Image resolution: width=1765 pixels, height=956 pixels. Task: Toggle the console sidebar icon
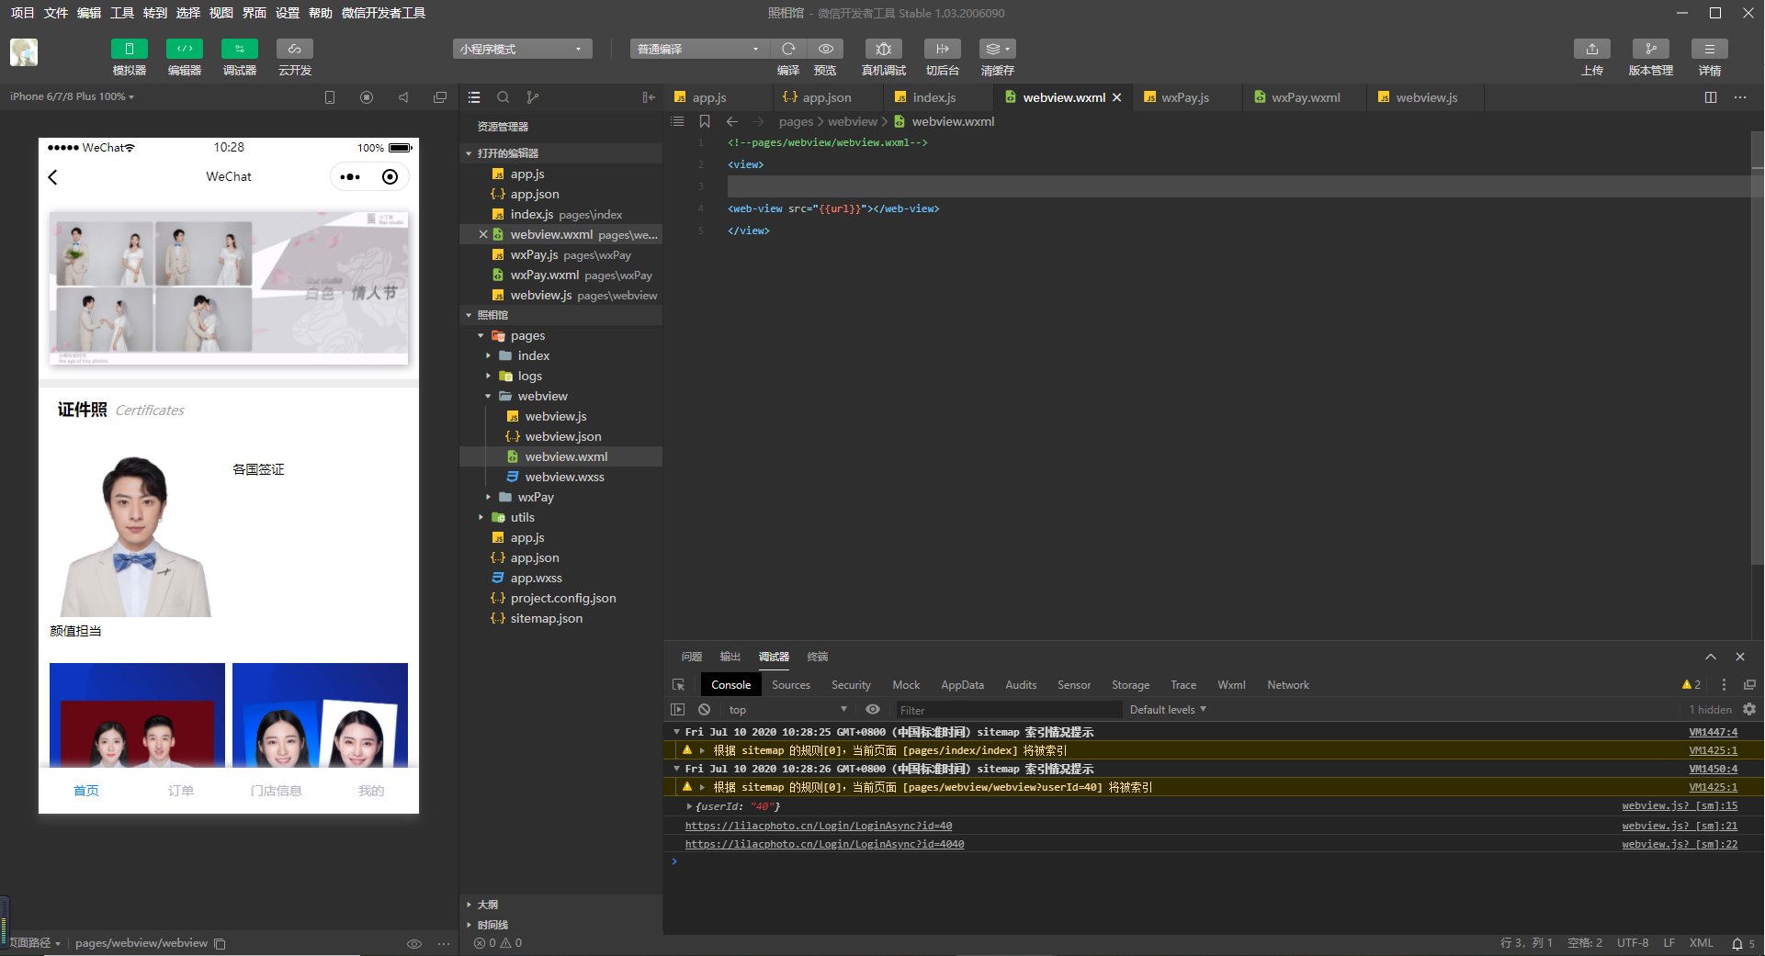tap(678, 710)
